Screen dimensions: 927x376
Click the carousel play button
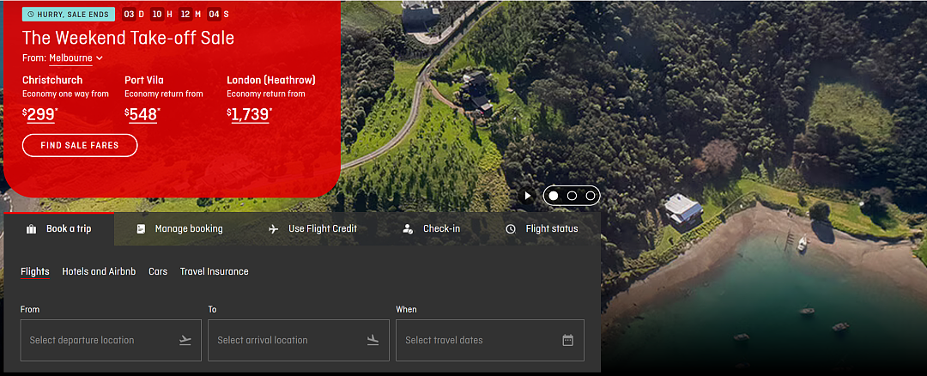pyautogui.click(x=528, y=196)
